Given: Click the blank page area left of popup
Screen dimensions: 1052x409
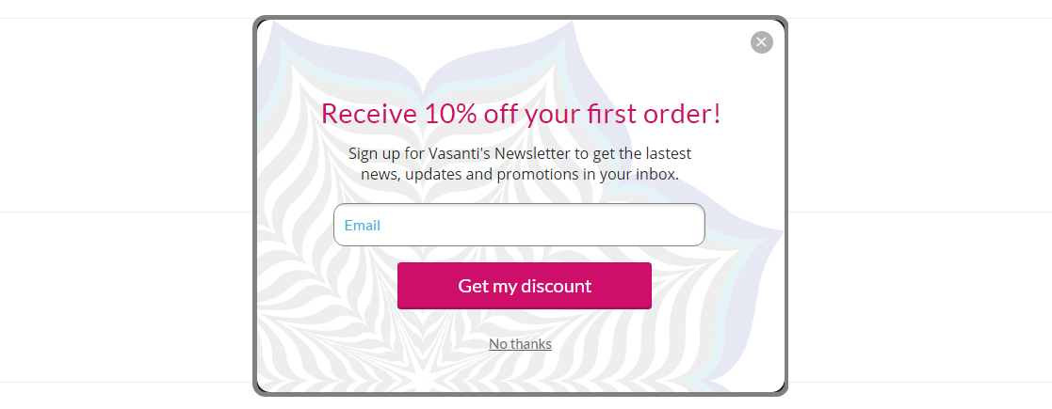Looking at the screenshot, I should click(x=122, y=282).
